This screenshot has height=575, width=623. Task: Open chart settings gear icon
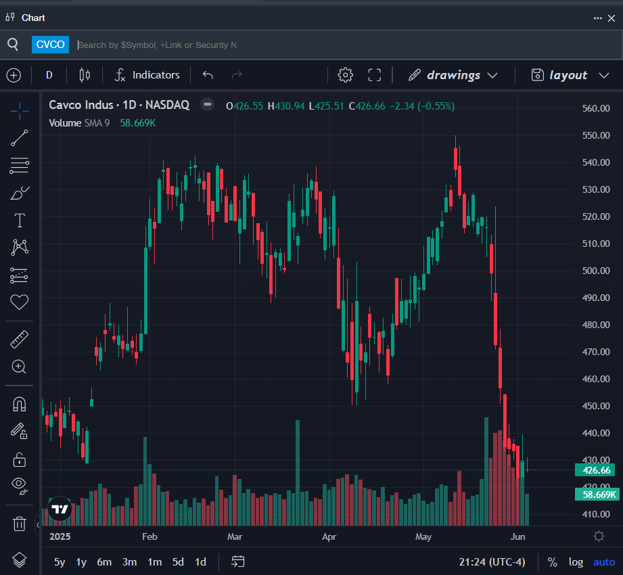pos(345,75)
